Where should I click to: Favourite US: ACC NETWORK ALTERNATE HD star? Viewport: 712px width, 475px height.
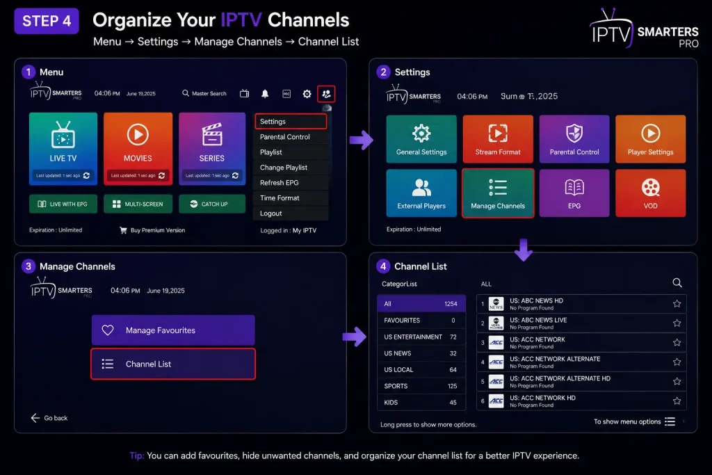click(x=677, y=381)
